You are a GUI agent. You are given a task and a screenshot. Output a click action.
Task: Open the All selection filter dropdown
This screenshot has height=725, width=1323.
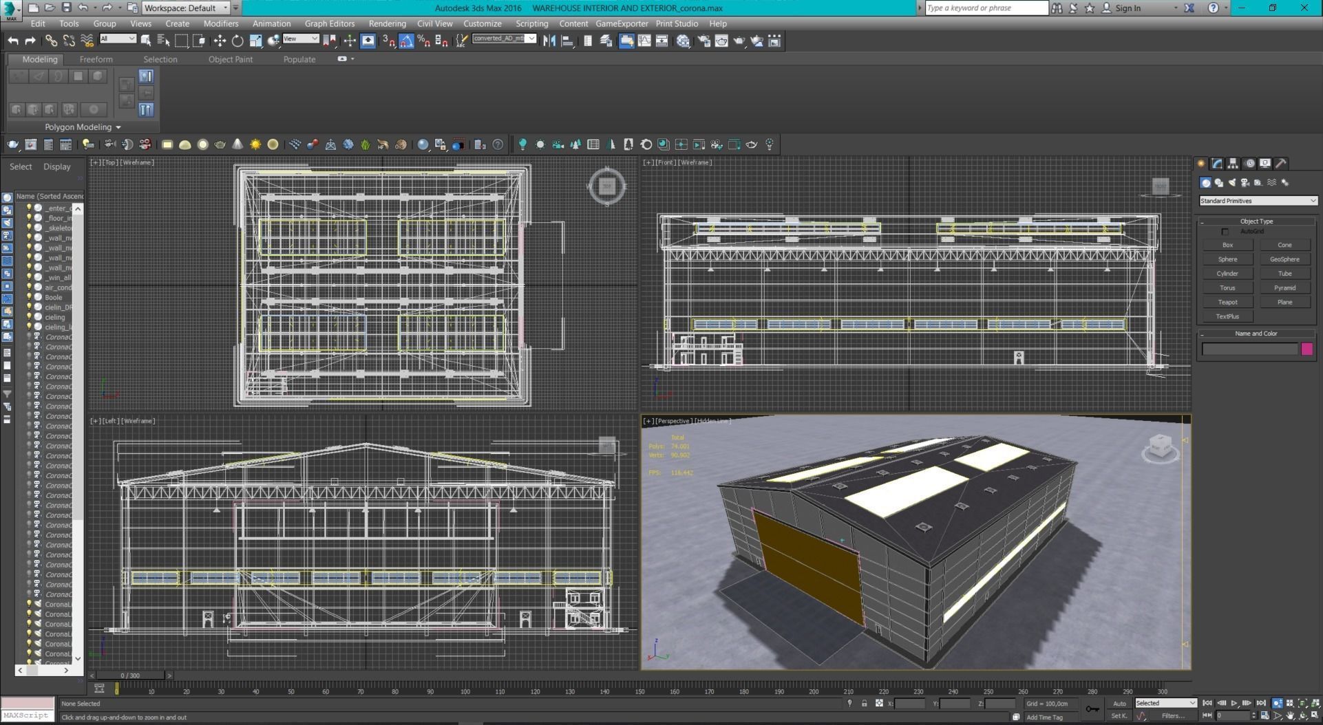pyautogui.click(x=118, y=39)
